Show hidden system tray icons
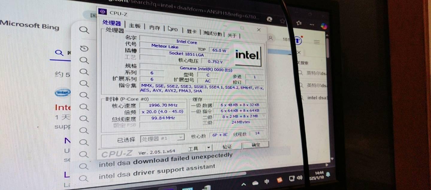431x190 pixels. click(244, 184)
